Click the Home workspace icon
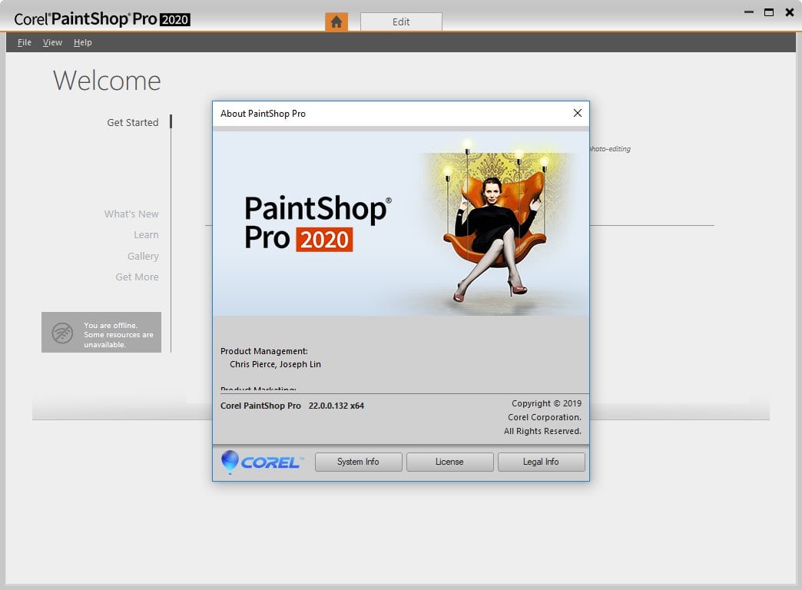Image resolution: width=802 pixels, height=590 pixels. click(336, 22)
